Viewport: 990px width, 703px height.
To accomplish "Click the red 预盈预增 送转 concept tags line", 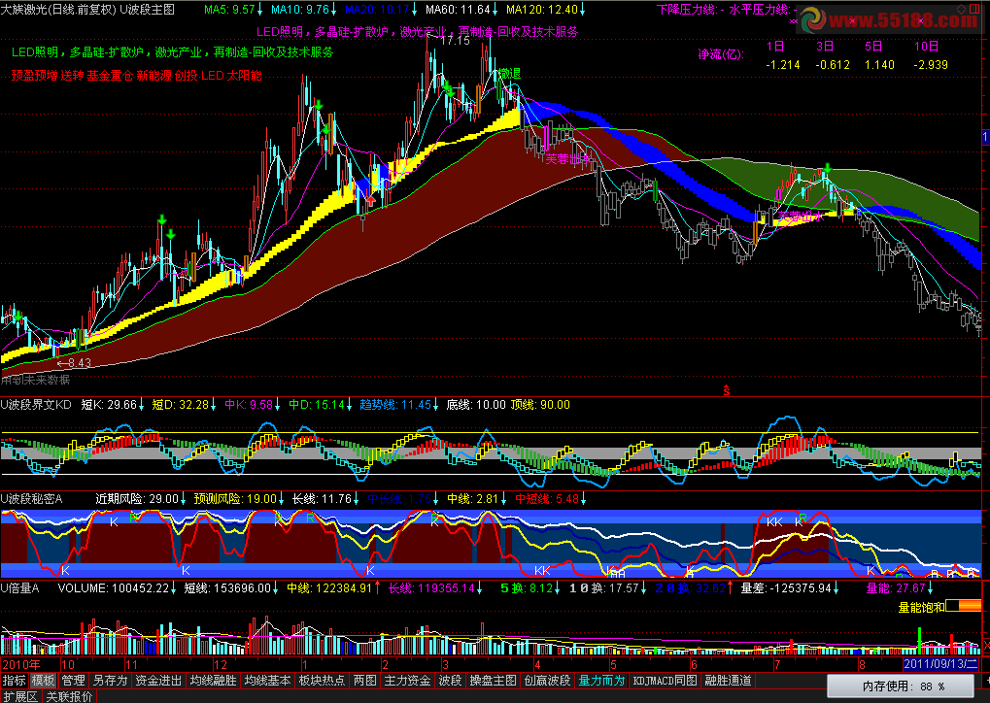I will [136, 75].
